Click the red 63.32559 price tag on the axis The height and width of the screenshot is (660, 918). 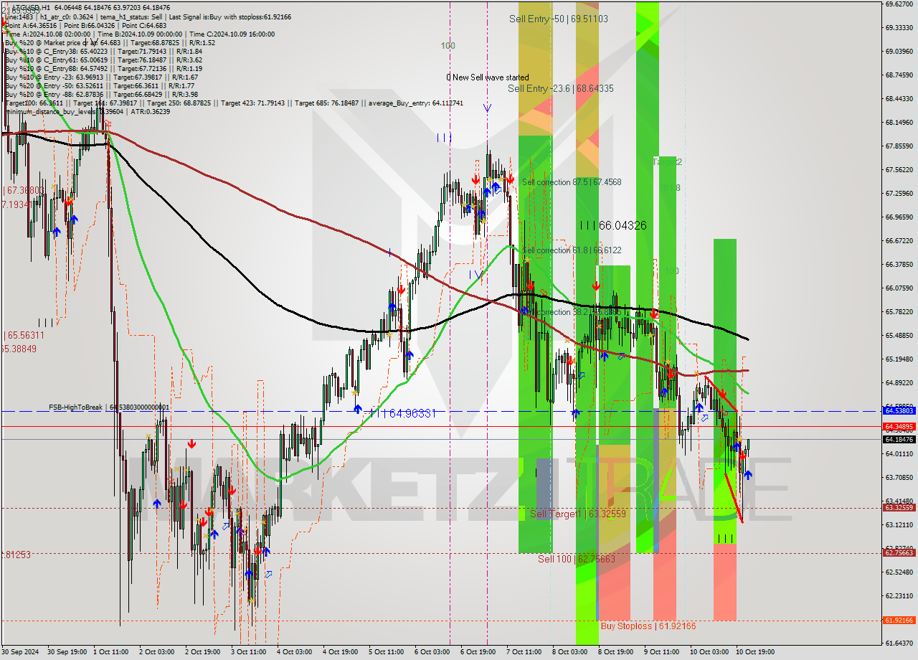click(x=899, y=507)
